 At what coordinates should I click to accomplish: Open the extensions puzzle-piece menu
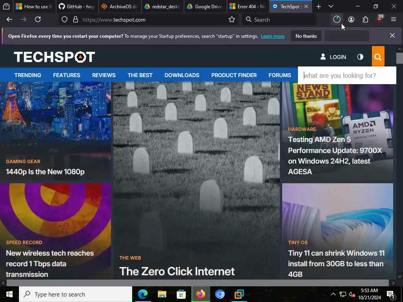[365, 20]
